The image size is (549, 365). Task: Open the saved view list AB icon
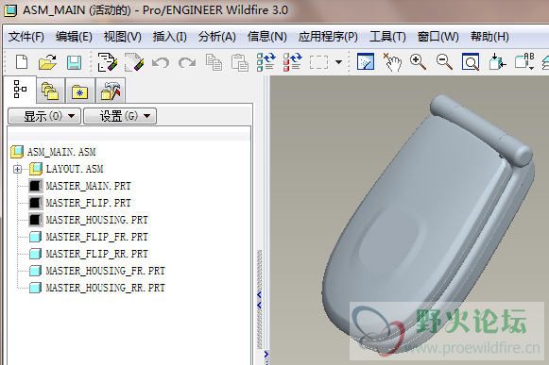click(x=524, y=62)
